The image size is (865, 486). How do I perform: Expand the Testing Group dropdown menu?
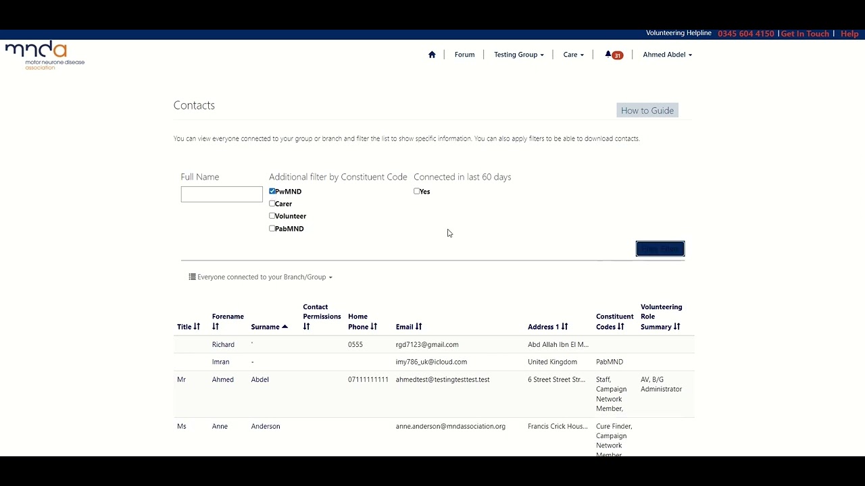[518, 55]
